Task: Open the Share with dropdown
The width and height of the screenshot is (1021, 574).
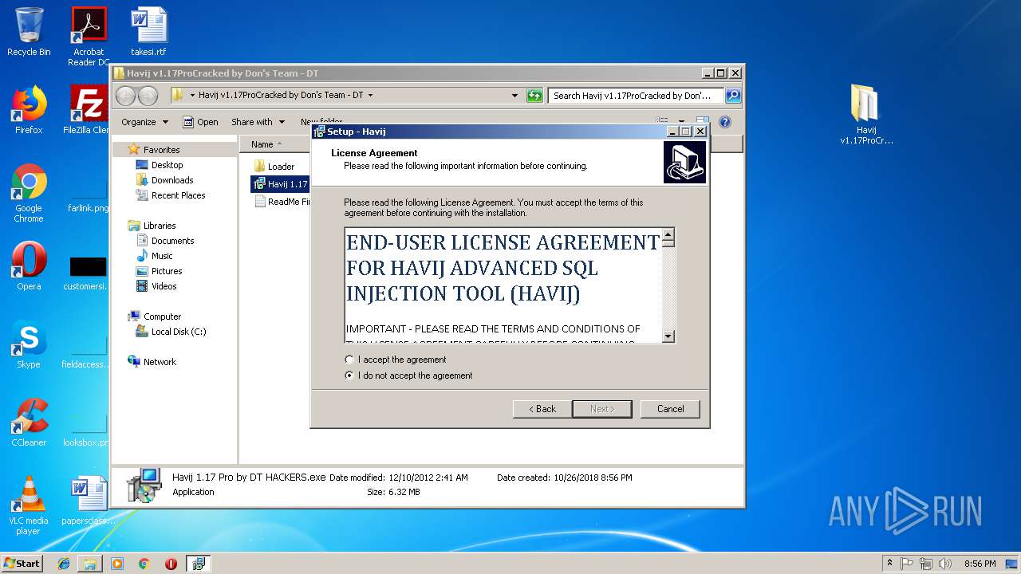Action: (x=258, y=122)
